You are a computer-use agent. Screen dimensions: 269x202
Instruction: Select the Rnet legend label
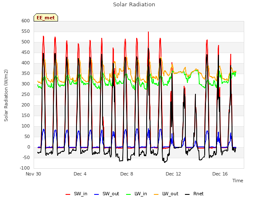click(198, 194)
